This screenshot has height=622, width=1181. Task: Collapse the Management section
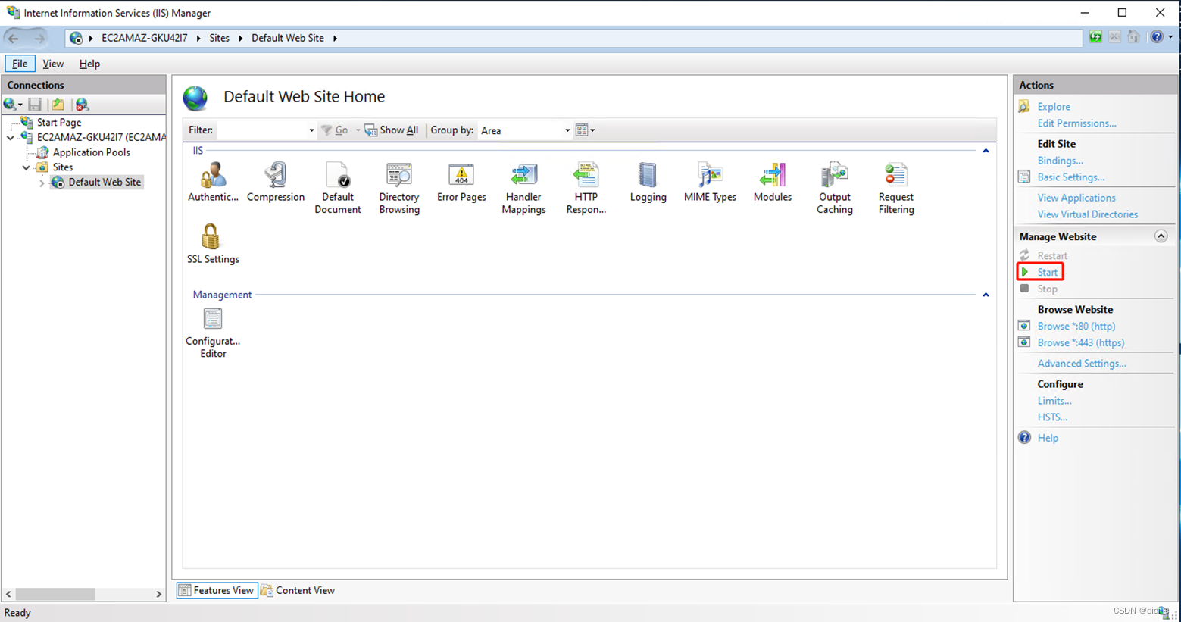986,295
